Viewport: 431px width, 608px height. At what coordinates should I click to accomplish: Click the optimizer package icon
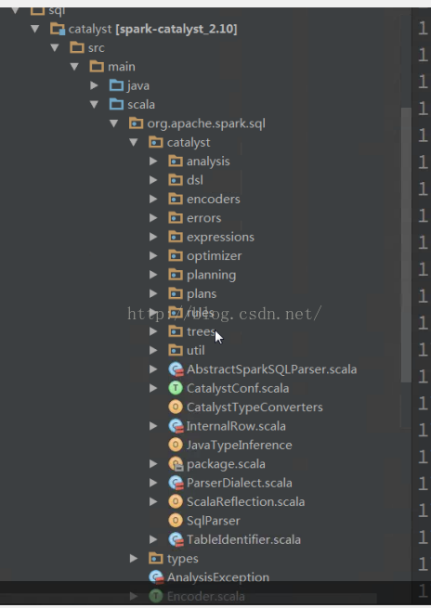[x=176, y=255]
